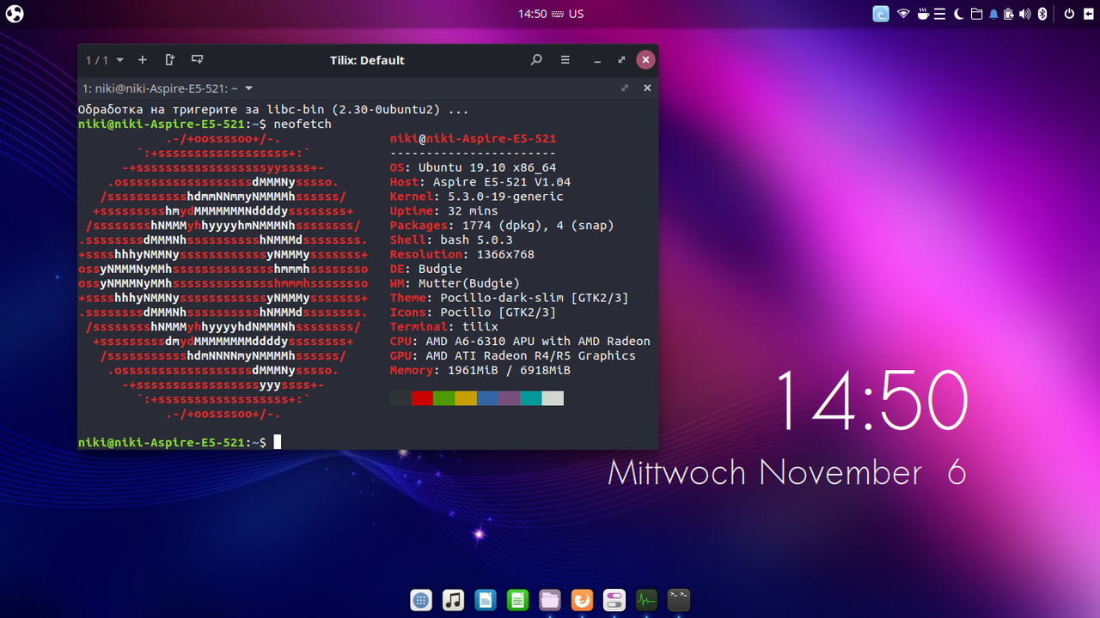Click the 'Shell: bash 5.0.3' line

pyautogui.click(x=451, y=240)
